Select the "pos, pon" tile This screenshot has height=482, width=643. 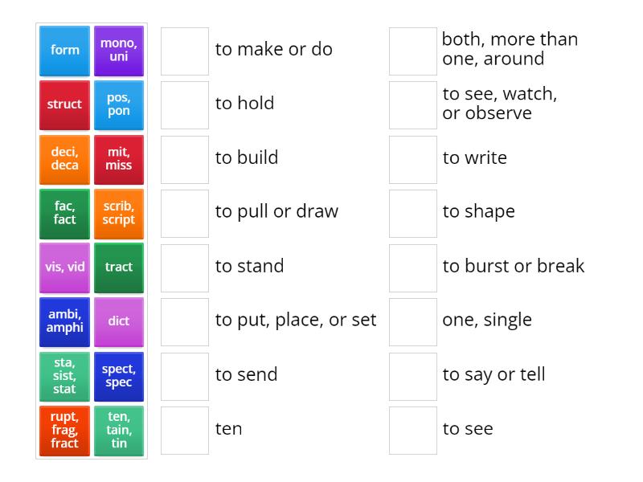click(119, 104)
